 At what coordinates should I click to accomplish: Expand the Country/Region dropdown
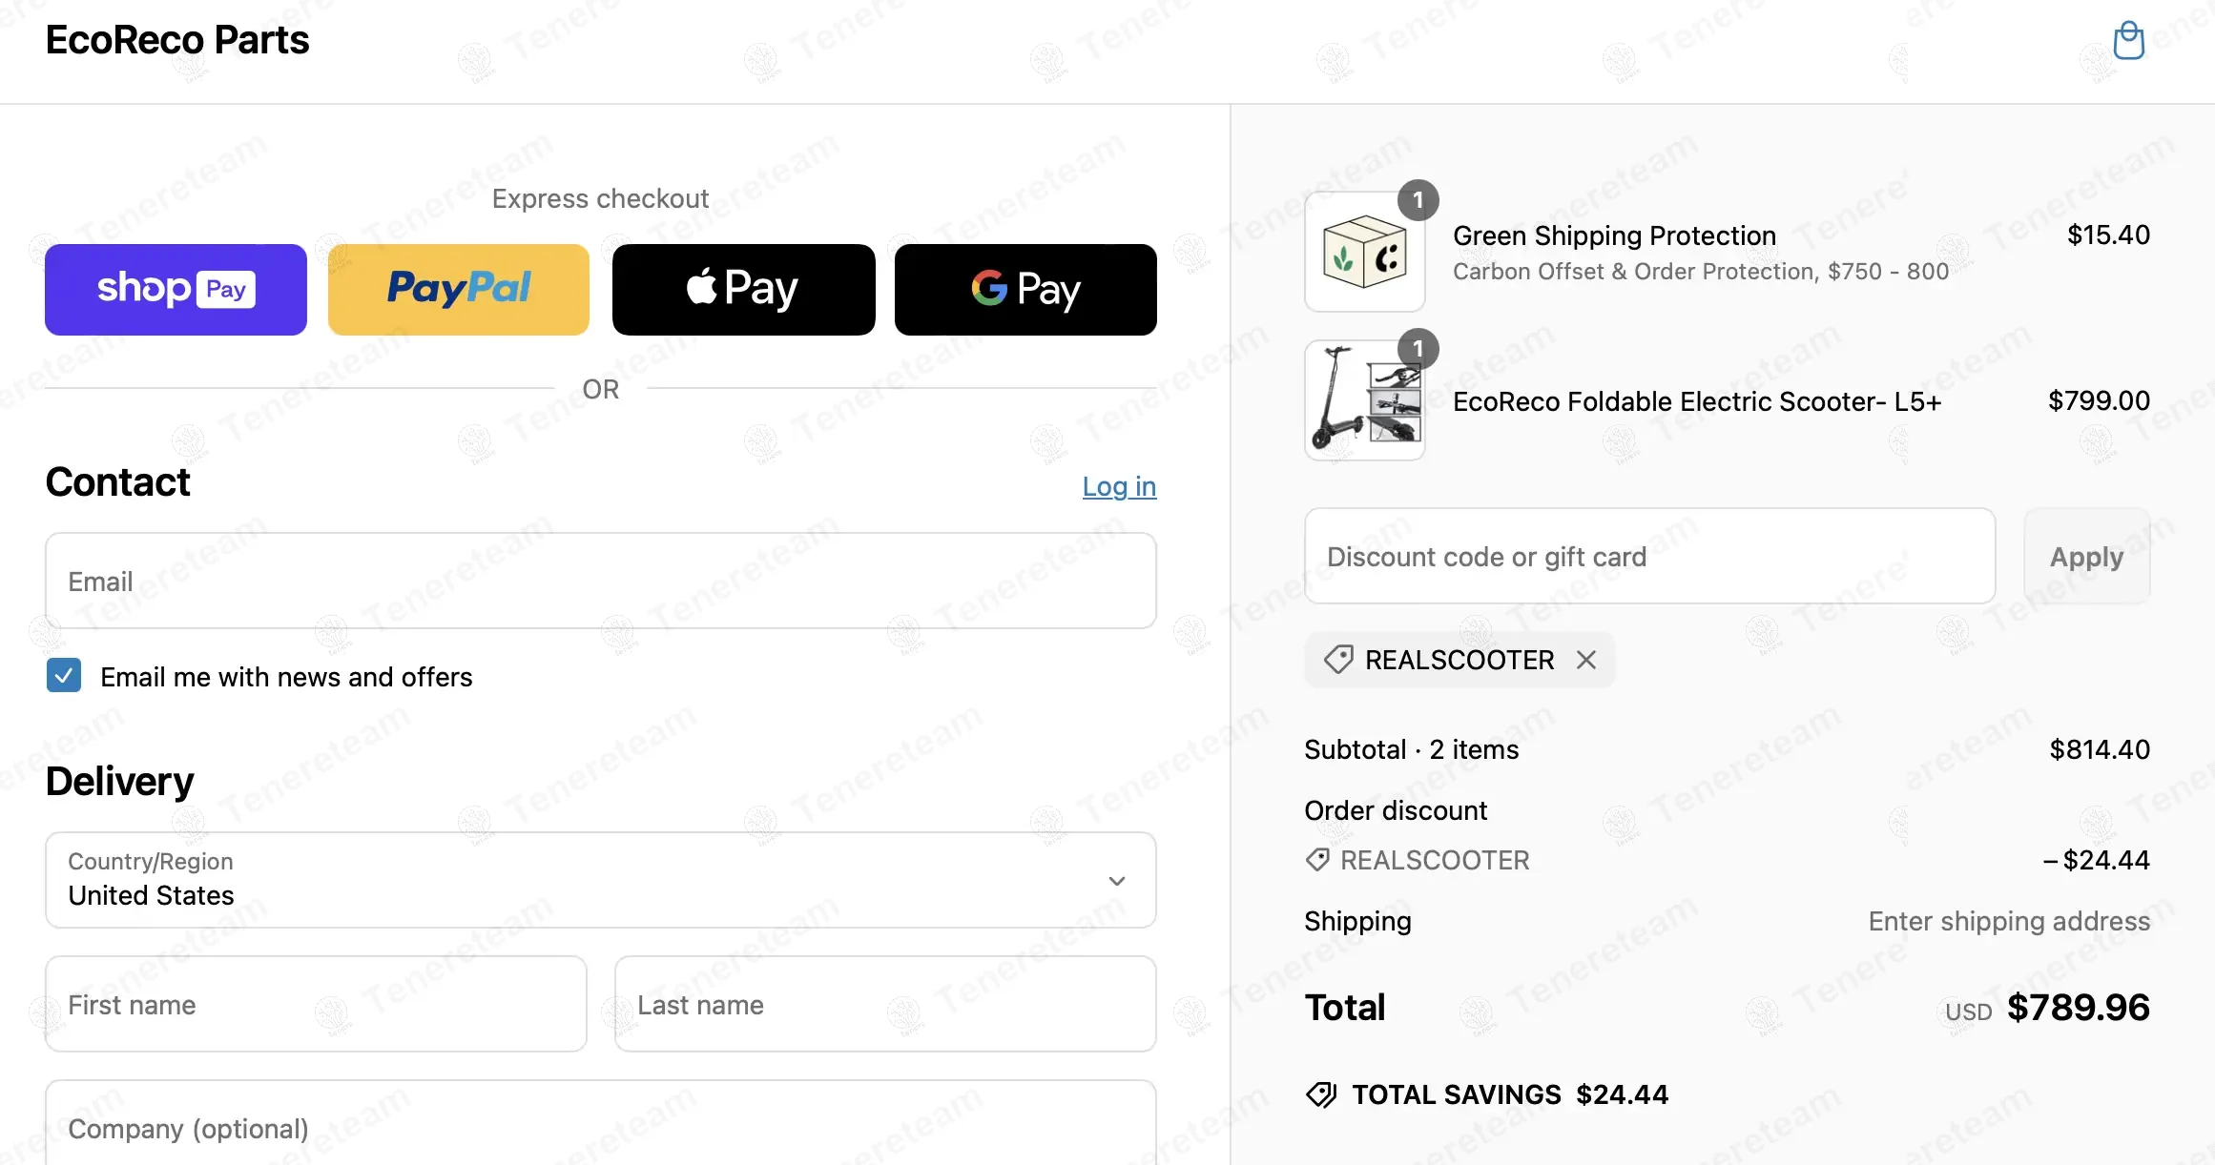601,880
